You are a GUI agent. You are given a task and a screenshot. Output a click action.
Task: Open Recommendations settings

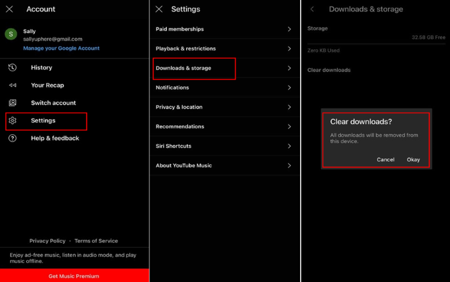(225, 127)
